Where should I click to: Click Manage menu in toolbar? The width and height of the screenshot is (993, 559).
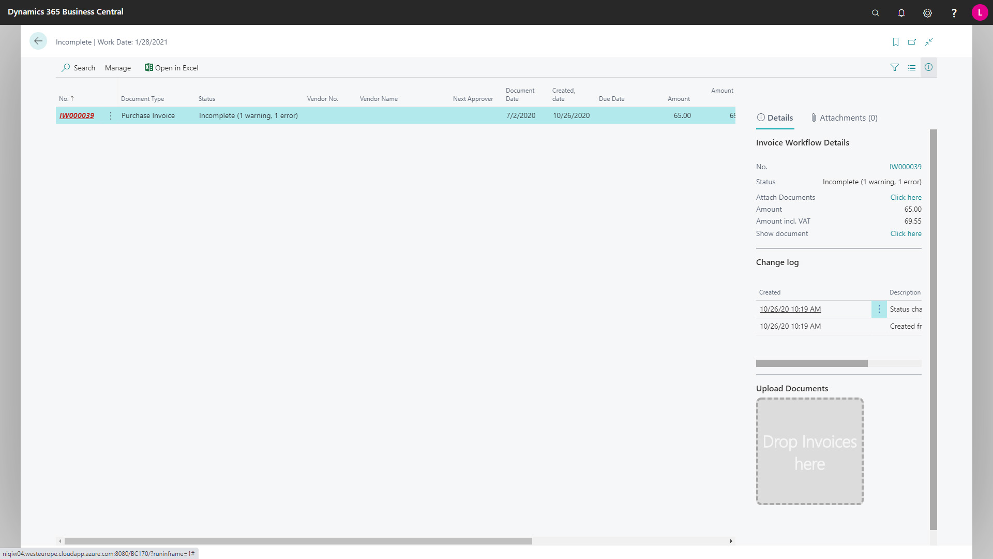[117, 68]
